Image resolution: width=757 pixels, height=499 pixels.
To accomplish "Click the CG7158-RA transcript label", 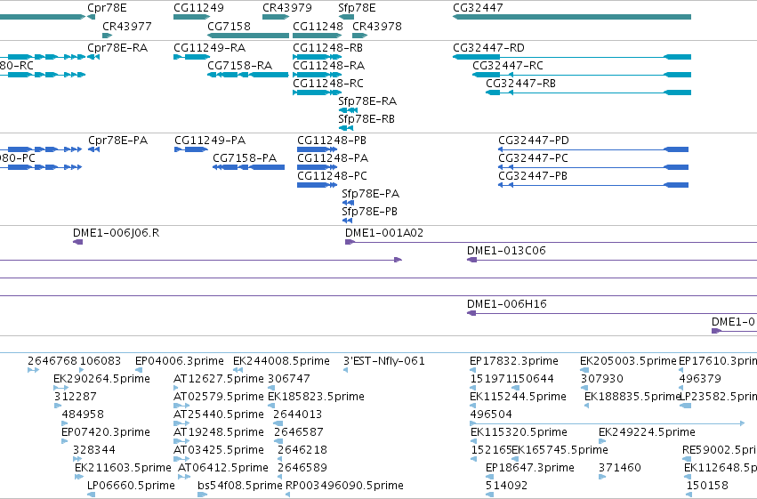I will pos(239,66).
